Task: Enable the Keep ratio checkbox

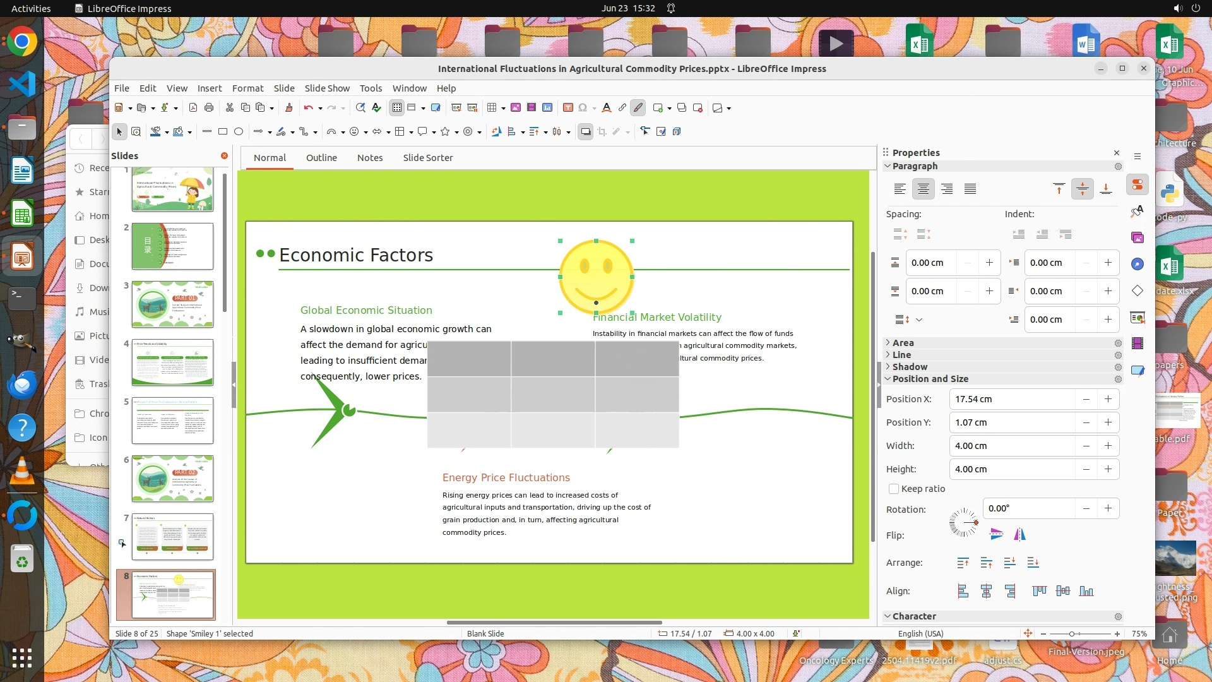Action: [894, 489]
